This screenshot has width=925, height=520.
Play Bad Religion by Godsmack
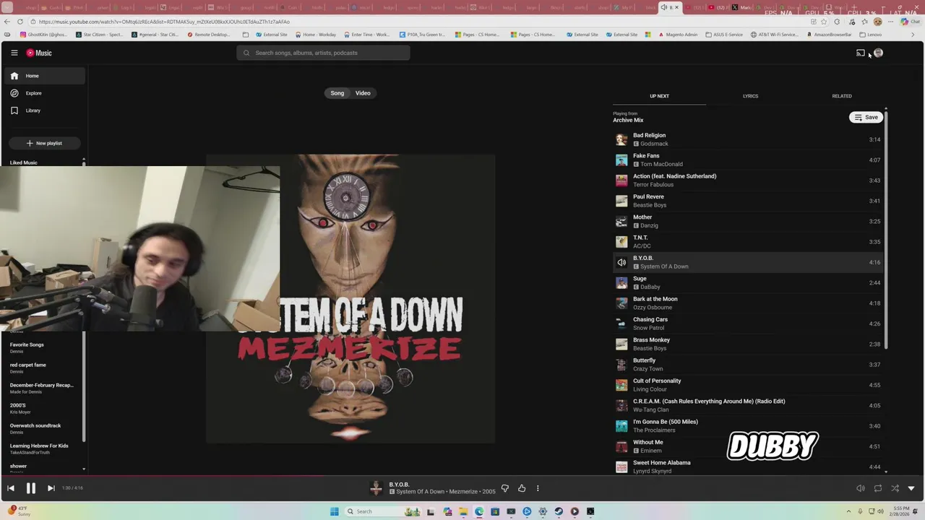coord(748,139)
